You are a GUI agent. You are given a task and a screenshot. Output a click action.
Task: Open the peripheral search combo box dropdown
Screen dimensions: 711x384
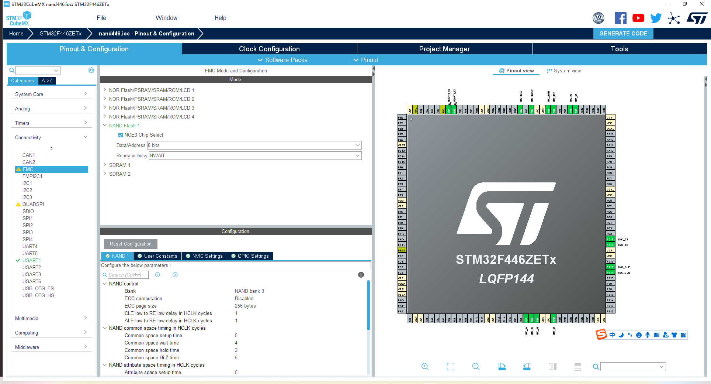56,71
